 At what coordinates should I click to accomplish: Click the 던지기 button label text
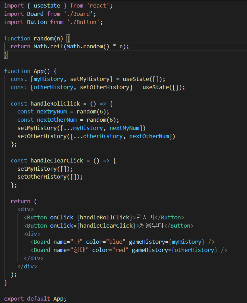[145, 217]
